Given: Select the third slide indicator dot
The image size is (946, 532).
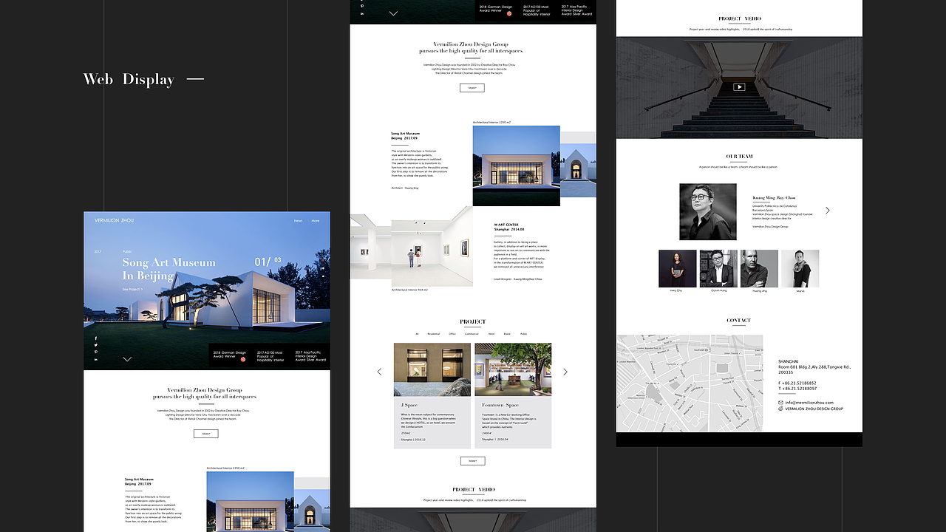Looking at the screenshot, I should [x=323, y=276].
